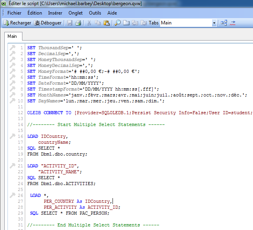
Task: Open the Insérer menu
Action: (x=55, y=13)
